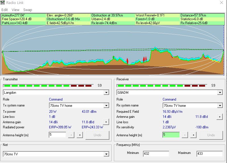Open the Swap menu
This screenshot has height=163, width=227.
click(x=28, y=10)
